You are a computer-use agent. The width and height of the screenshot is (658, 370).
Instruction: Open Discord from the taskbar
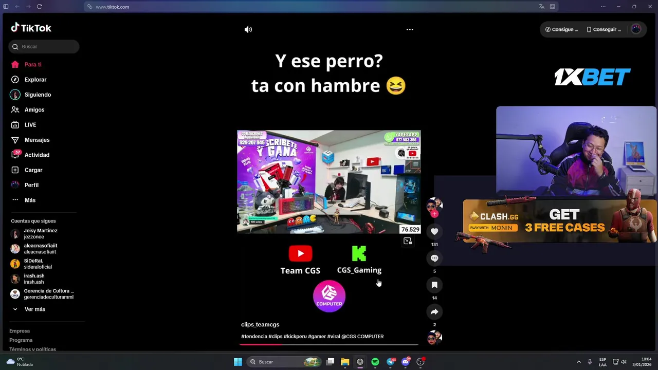pyautogui.click(x=406, y=362)
